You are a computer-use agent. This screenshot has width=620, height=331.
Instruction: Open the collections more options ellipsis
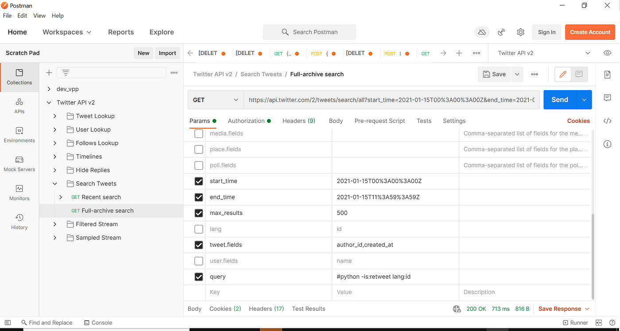[174, 72]
